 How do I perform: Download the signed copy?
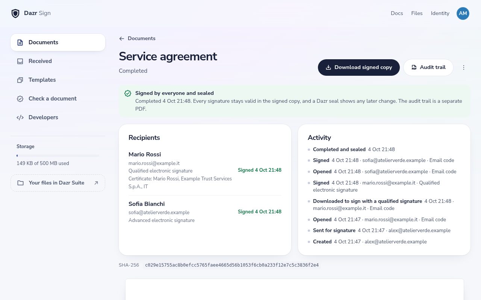pyautogui.click(x=359, y=67)
